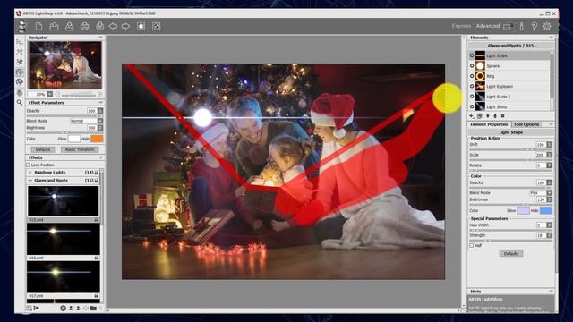This screenshot has width=573, height=322.
Task: Click Duplicate element icon
Action: [x=480, y=116]
